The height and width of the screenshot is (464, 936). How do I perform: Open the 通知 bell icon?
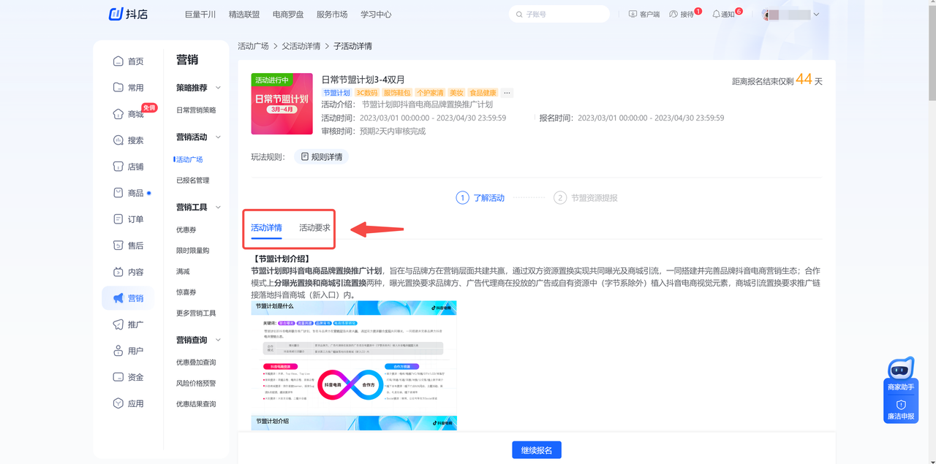tap(716, 14)
